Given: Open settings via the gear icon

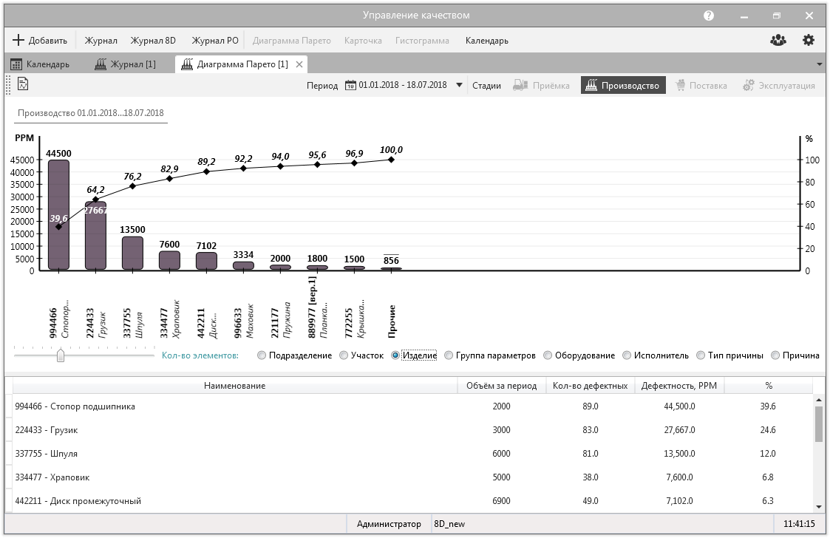Looking at the screenshot, I should 809,41.
